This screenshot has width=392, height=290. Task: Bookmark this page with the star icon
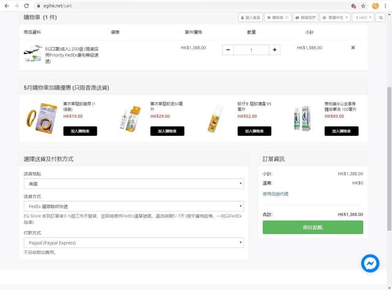pos(364,6)
